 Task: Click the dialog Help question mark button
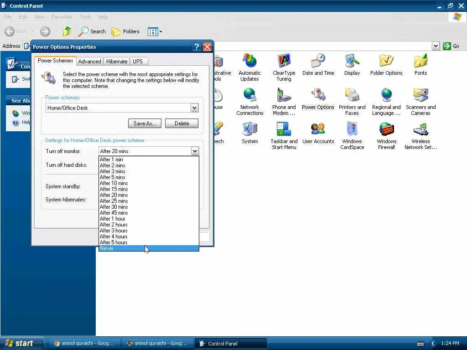point(196,47)
